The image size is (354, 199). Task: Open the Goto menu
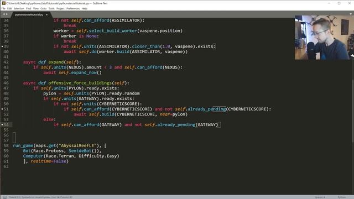[43, 9]
